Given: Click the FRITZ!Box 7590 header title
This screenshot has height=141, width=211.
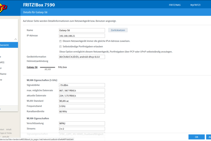Looking at the screenshot, I should tap(39, 5).
